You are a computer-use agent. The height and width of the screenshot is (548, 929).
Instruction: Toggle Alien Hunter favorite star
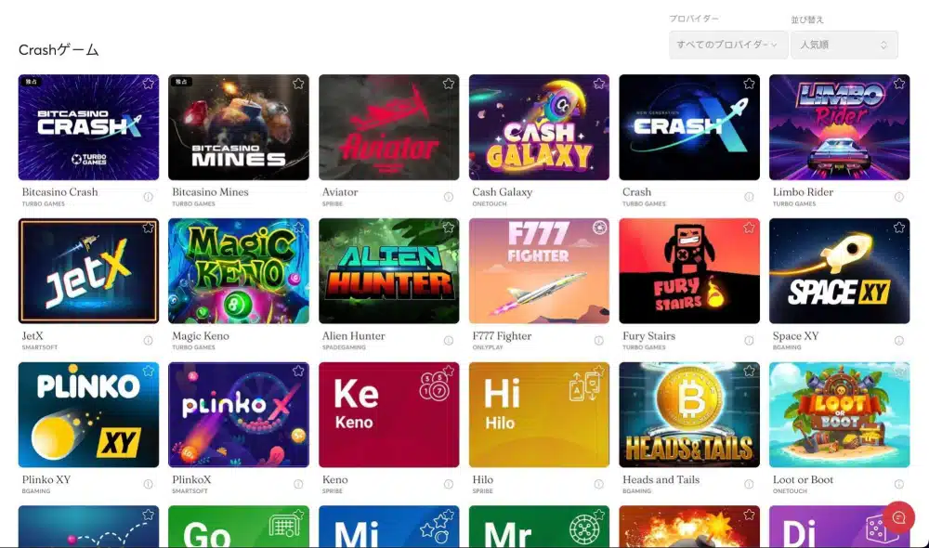point(449,228)
